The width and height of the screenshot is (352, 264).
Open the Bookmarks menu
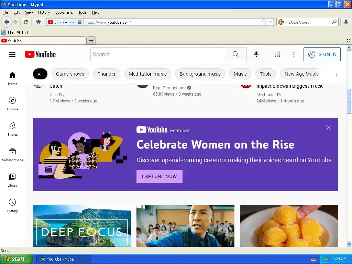[64, 12]
